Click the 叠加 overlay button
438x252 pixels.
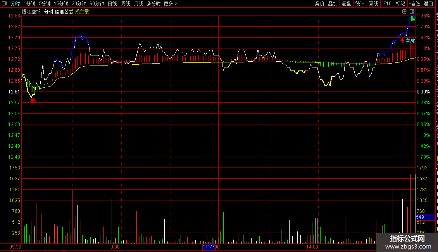click(333, 3)
